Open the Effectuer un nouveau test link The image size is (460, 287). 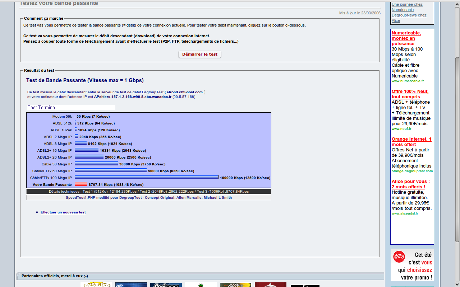point(63,212)
